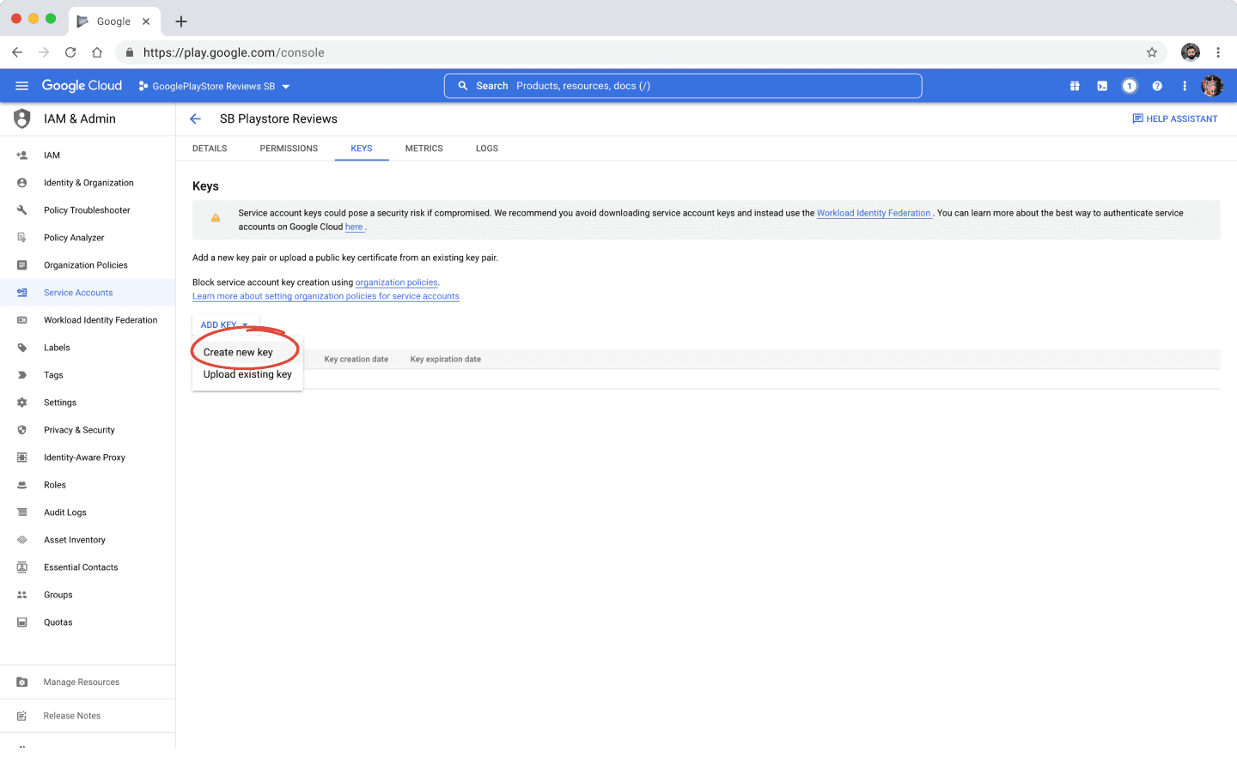Screen dimensions: 1237x770
Task: Open the Workload Identity Federation link in warning
Action: point(874,213)
